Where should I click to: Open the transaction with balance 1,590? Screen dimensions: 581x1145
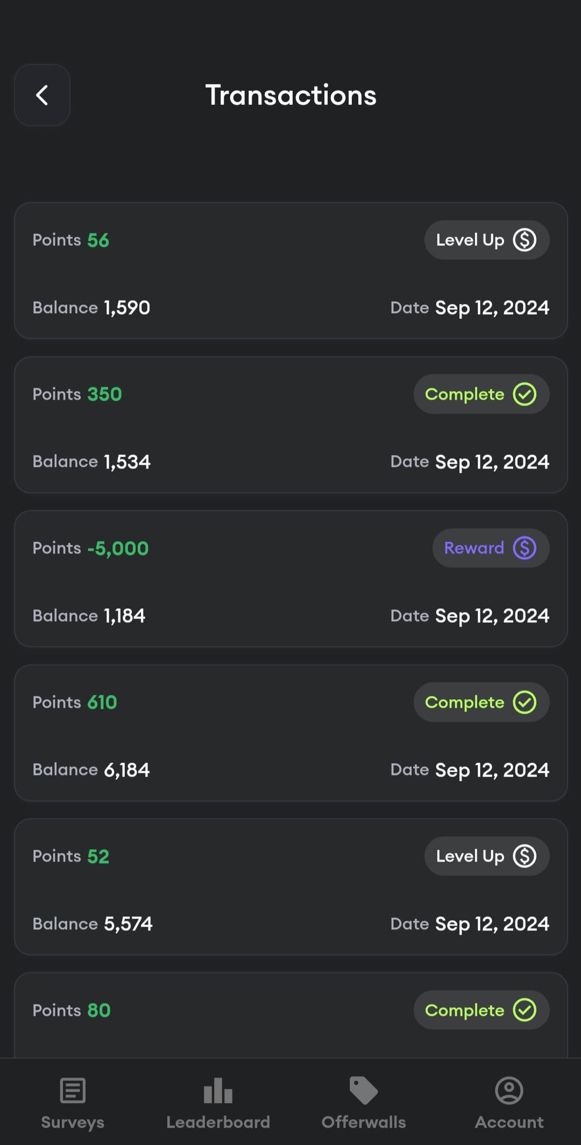pos(290,271)
